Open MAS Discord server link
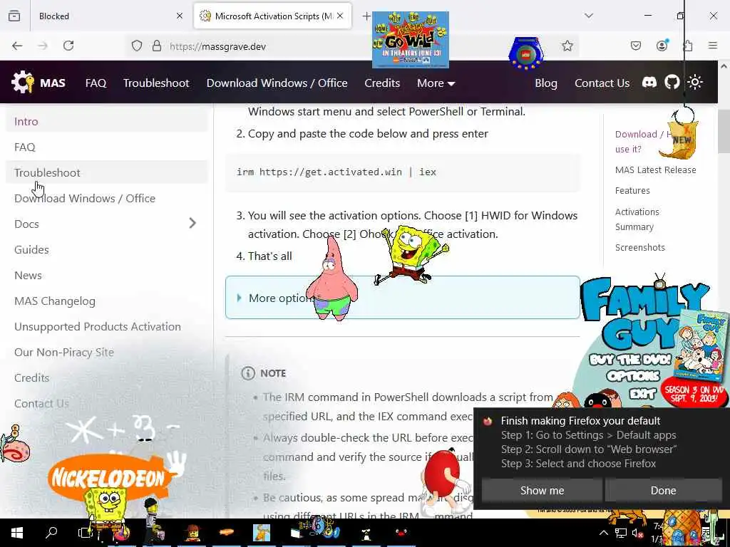 pos(649,83)
